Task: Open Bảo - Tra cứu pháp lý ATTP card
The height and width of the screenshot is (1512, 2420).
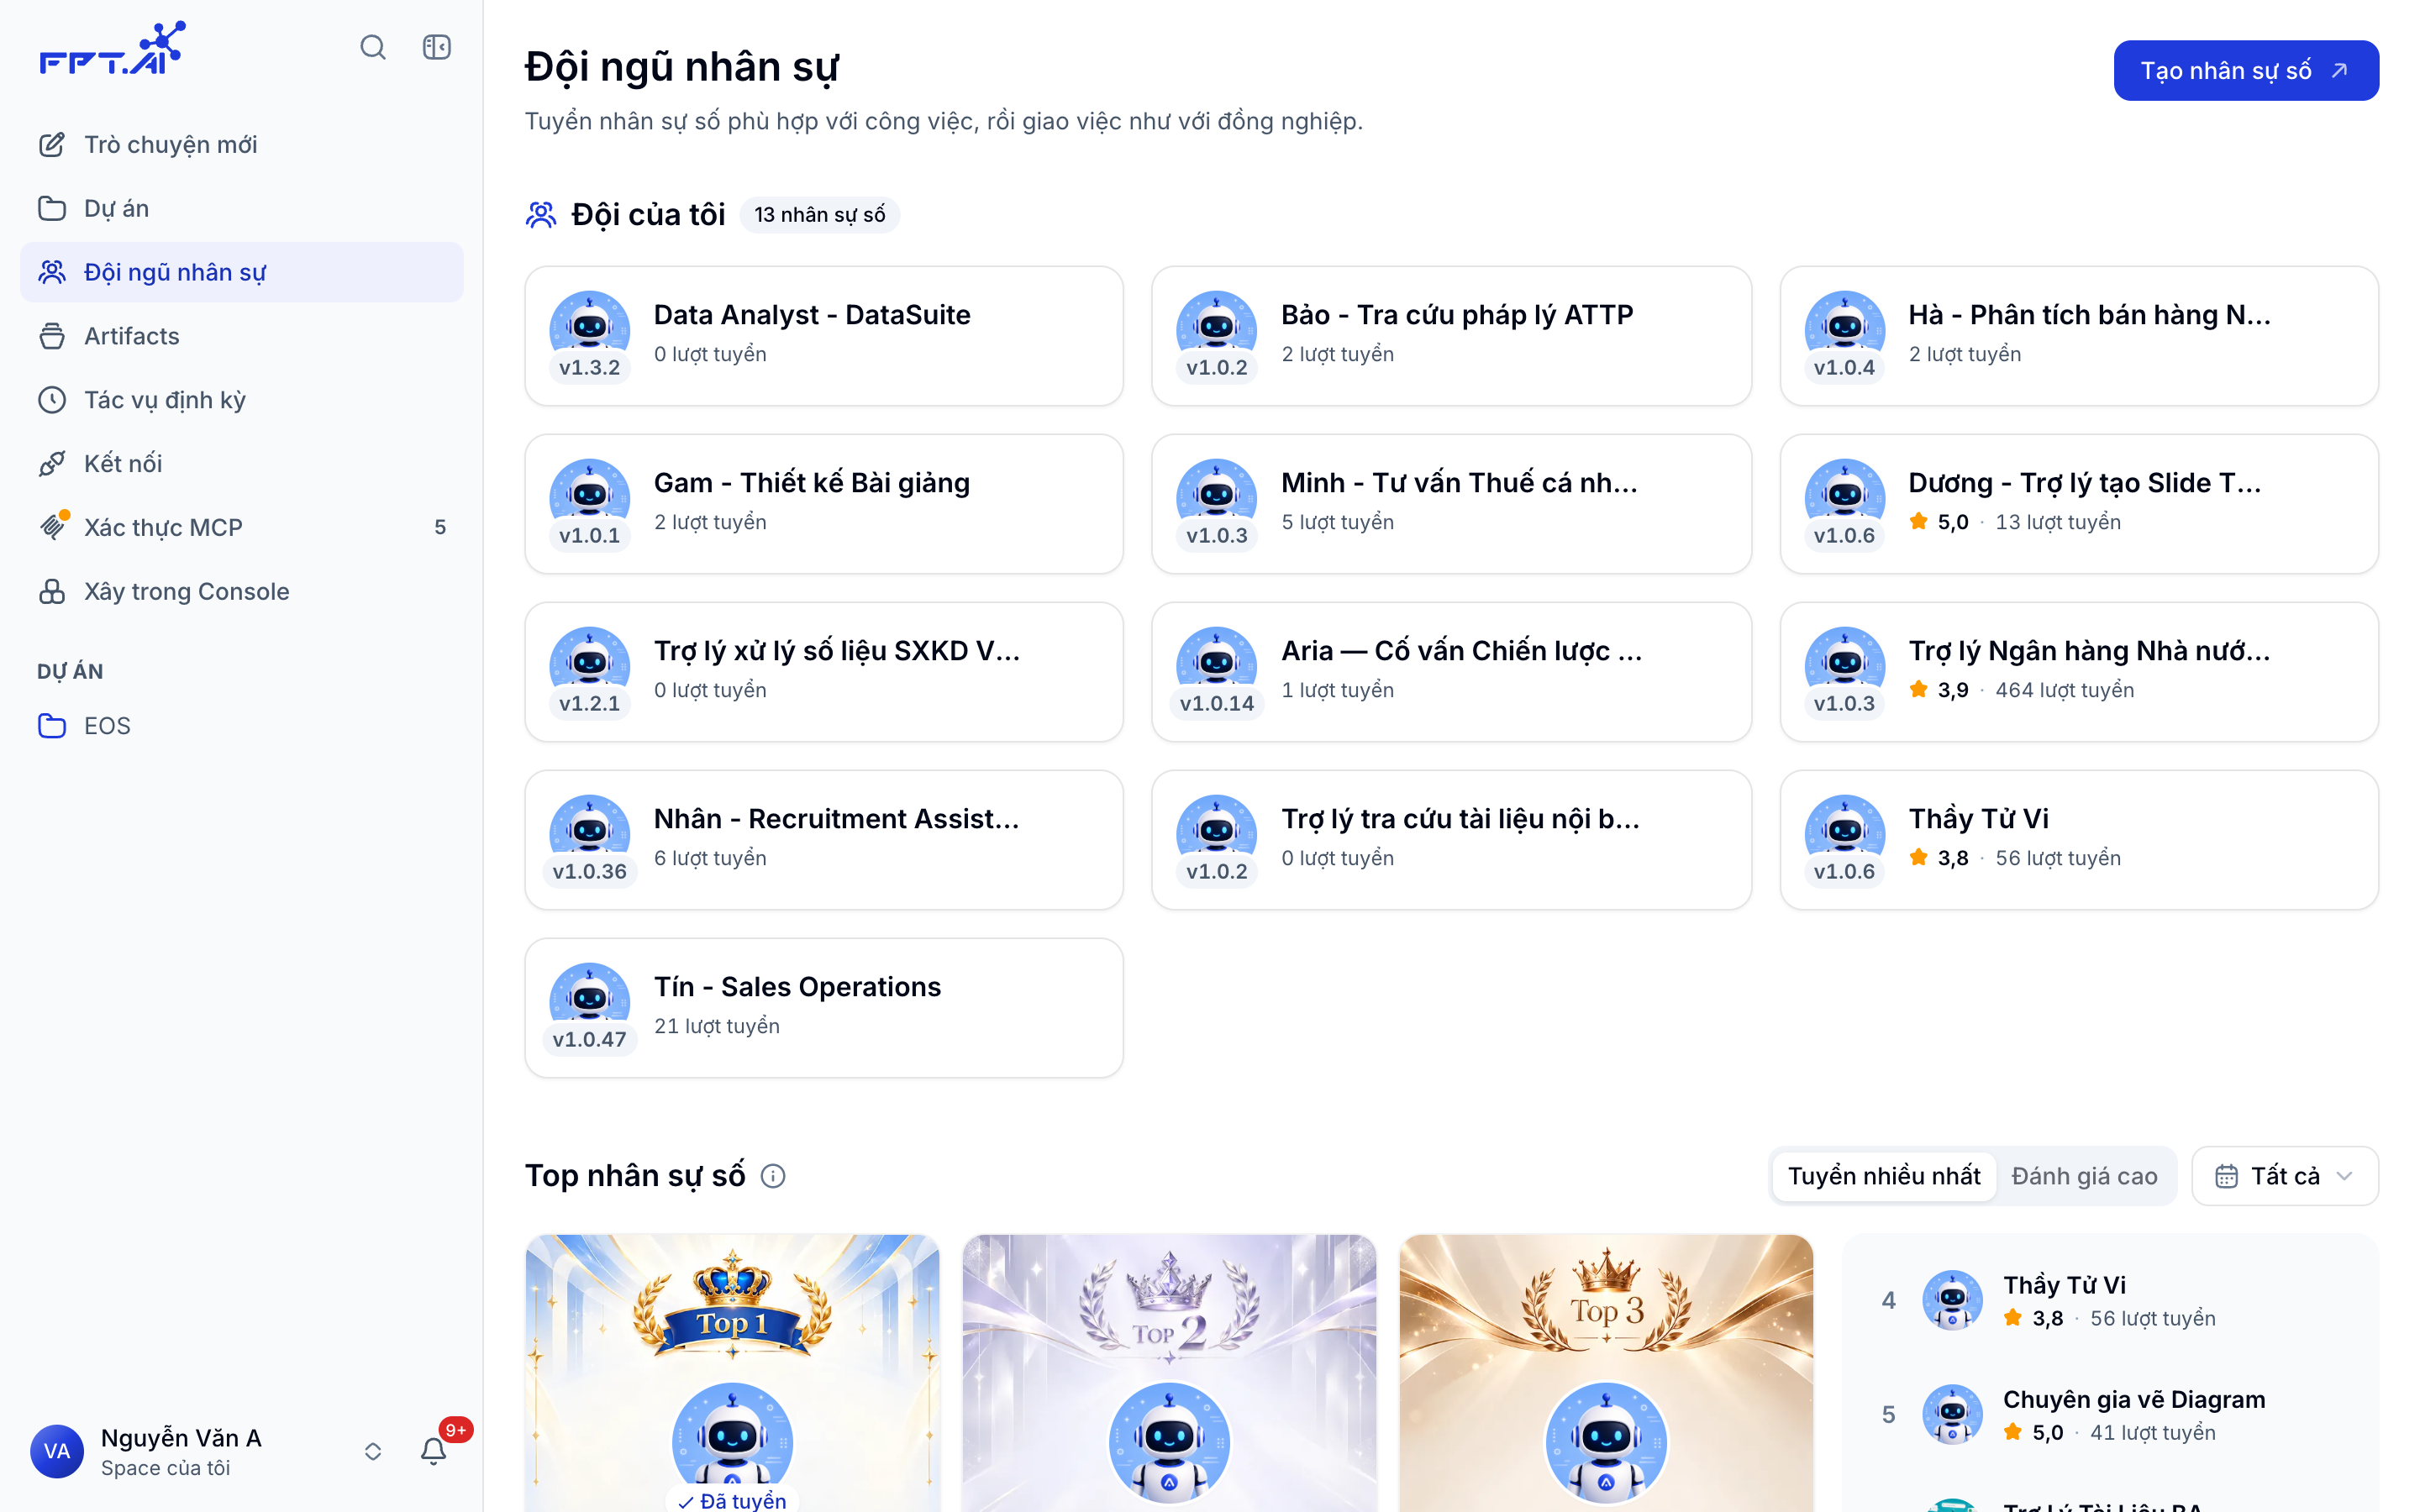Action: [1451, 336]
